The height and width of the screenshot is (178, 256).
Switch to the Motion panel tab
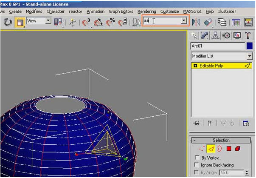tap(226, 35)
